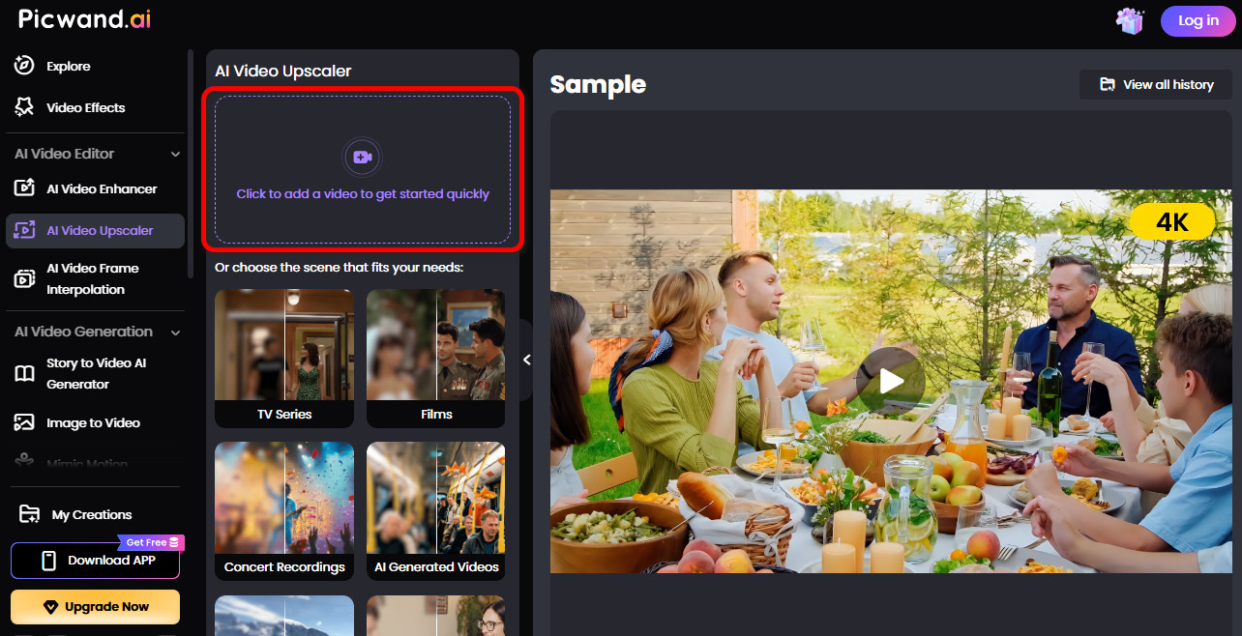Click the AI Video Upscaler panel title

282,71
